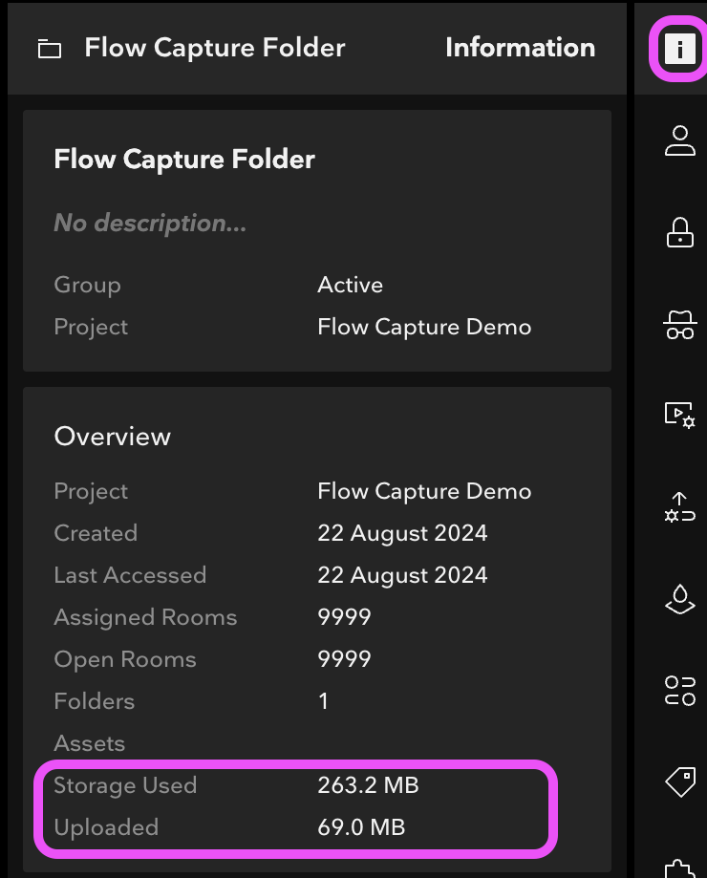
Task: Open the user/person sidebar icon
Action: click(679, 140)
